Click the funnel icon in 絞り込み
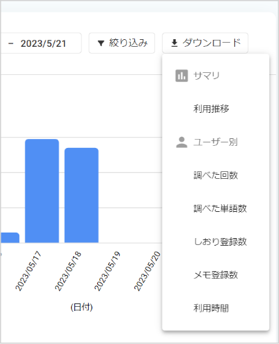The height and width of the screenshot is (344, 279). 101,43
